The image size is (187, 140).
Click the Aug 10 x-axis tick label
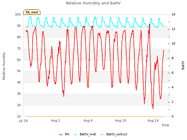click(121, 120)
